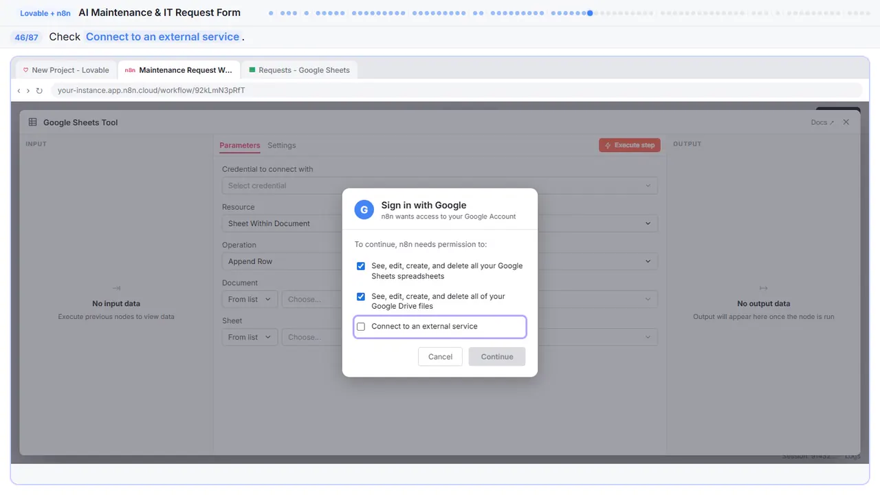Click the 46/87 step counter badge
This screenshot has height=495, width=880.
pos(27,37)
